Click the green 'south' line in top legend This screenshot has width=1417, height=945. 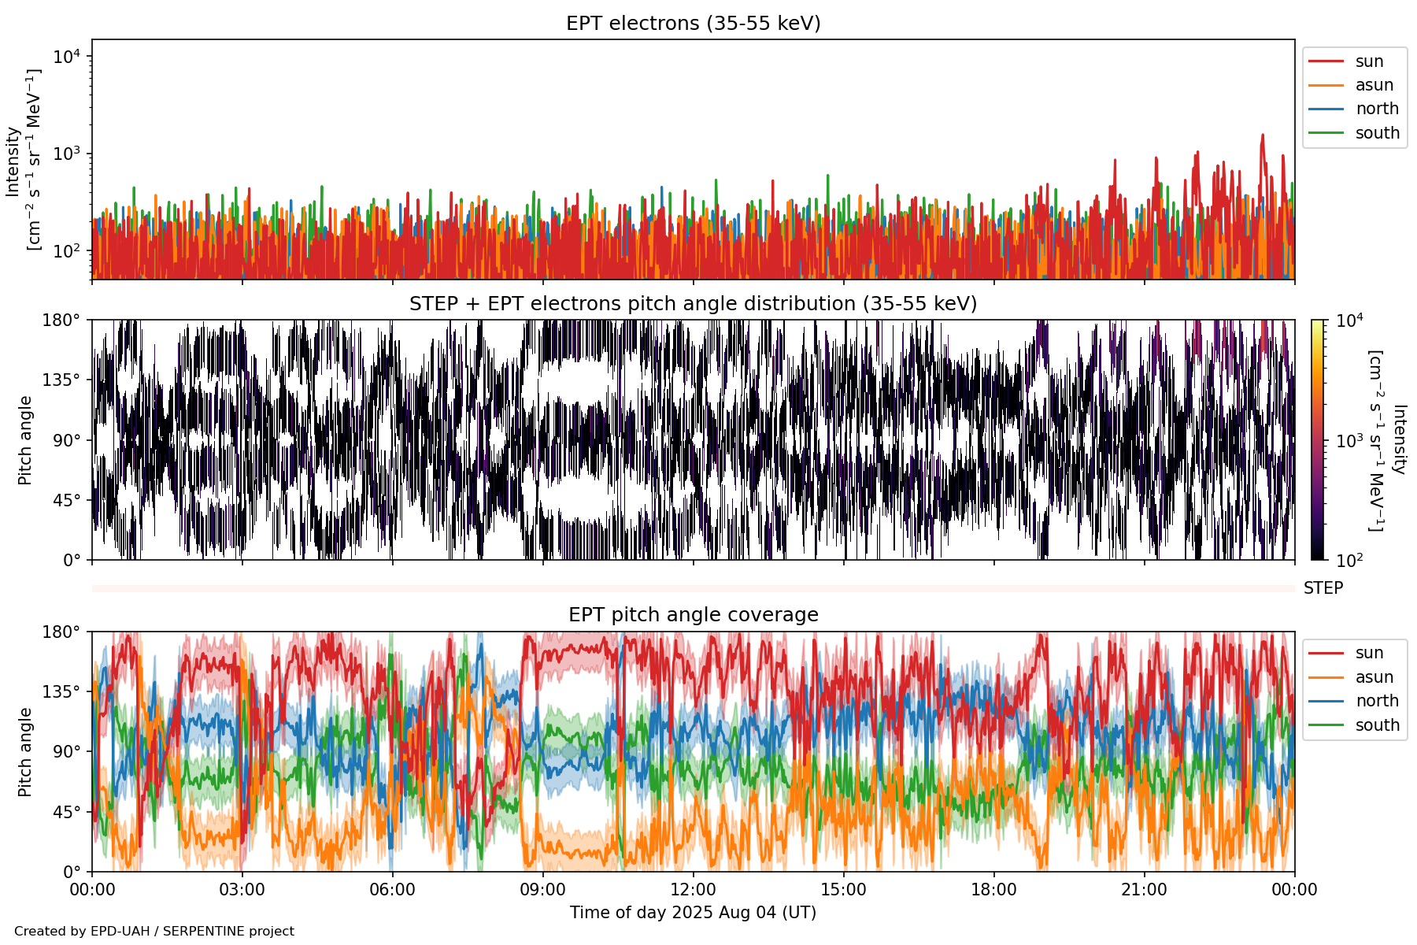[1325, 133]
